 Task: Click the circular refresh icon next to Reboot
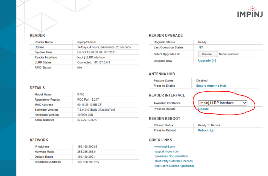pos(212,130)
